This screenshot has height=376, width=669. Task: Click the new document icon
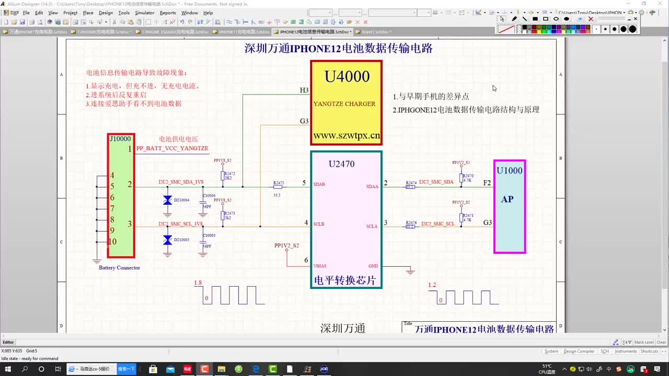pyautogui.click(x=6, y=22)
